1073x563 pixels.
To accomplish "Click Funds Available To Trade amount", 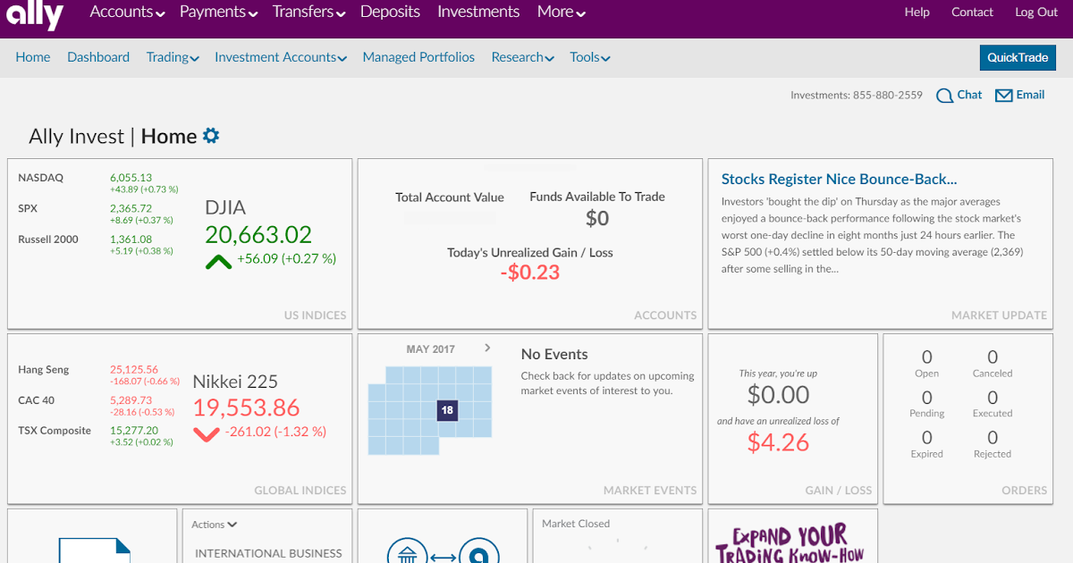I will tap(597, 218).
